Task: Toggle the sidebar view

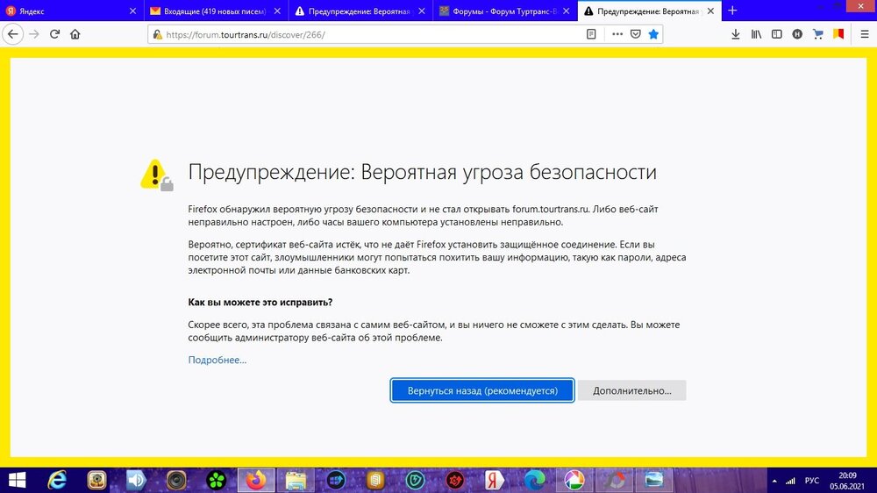Action: pos(776,34)
